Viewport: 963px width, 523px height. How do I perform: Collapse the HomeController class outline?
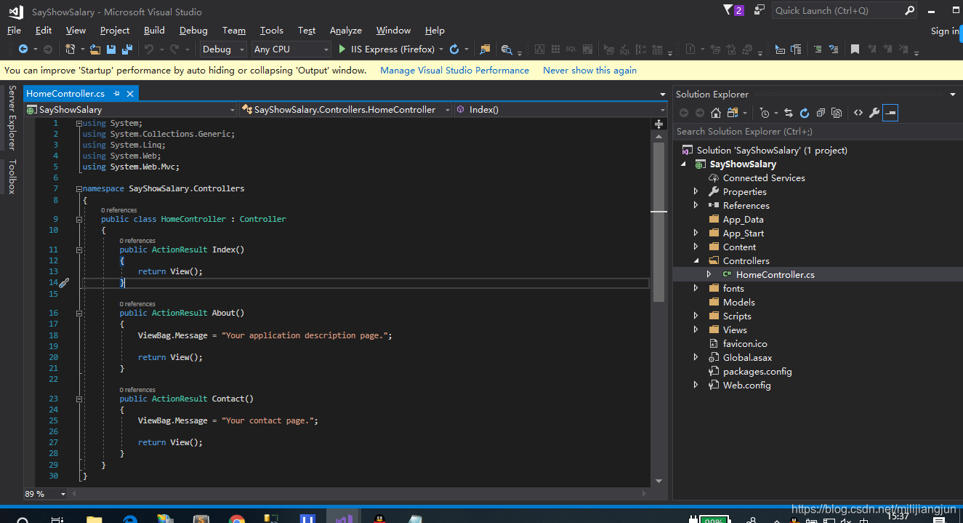(79, 219)
